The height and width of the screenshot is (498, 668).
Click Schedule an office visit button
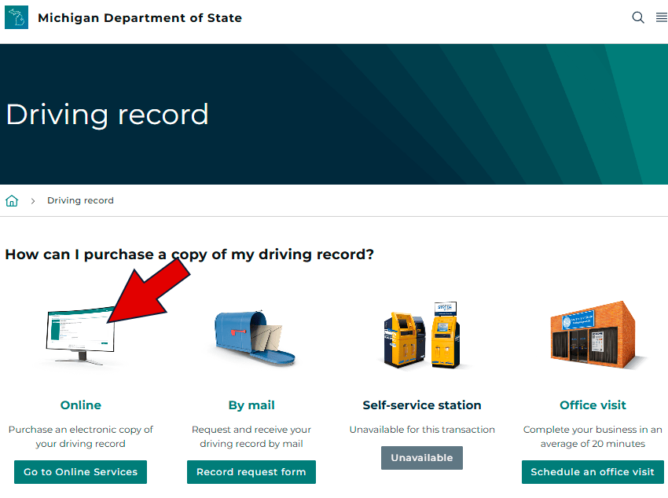[593, 471]
